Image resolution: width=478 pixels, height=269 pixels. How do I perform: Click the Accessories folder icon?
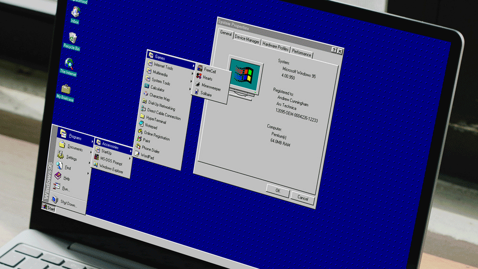pos(98,142)
